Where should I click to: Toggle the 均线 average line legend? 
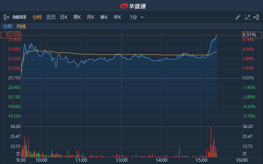click(21, 26)
